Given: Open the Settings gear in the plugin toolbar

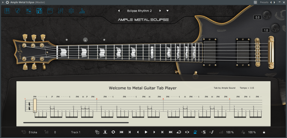Looking at the screenshot, I should [71, 11].
